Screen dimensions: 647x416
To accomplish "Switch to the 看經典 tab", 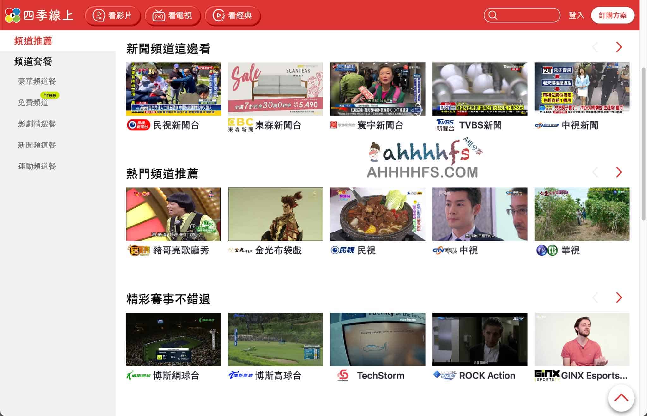I will point(233,15).
